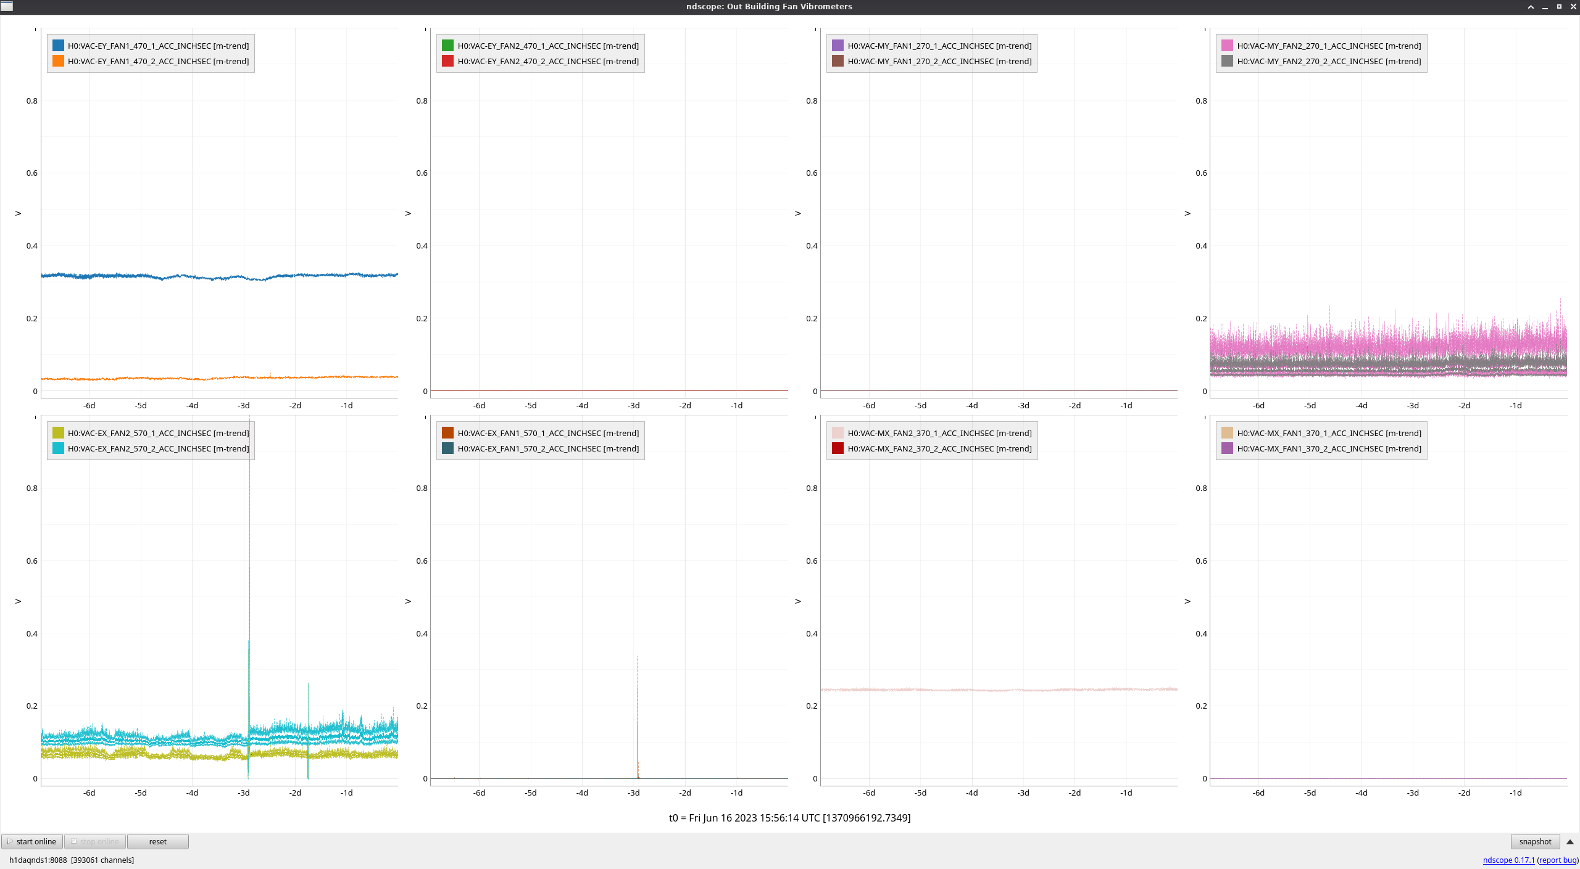
Task: Click the large spike in the EX_FAN2 plot
Action: (x=249, y=555)
